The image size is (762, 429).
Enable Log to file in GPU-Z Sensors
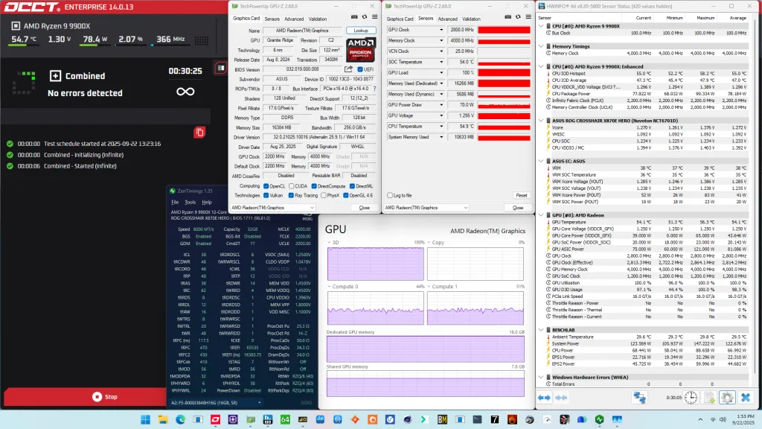click(390, 196)
